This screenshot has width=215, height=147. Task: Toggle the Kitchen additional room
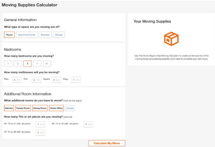click(9, 108)
